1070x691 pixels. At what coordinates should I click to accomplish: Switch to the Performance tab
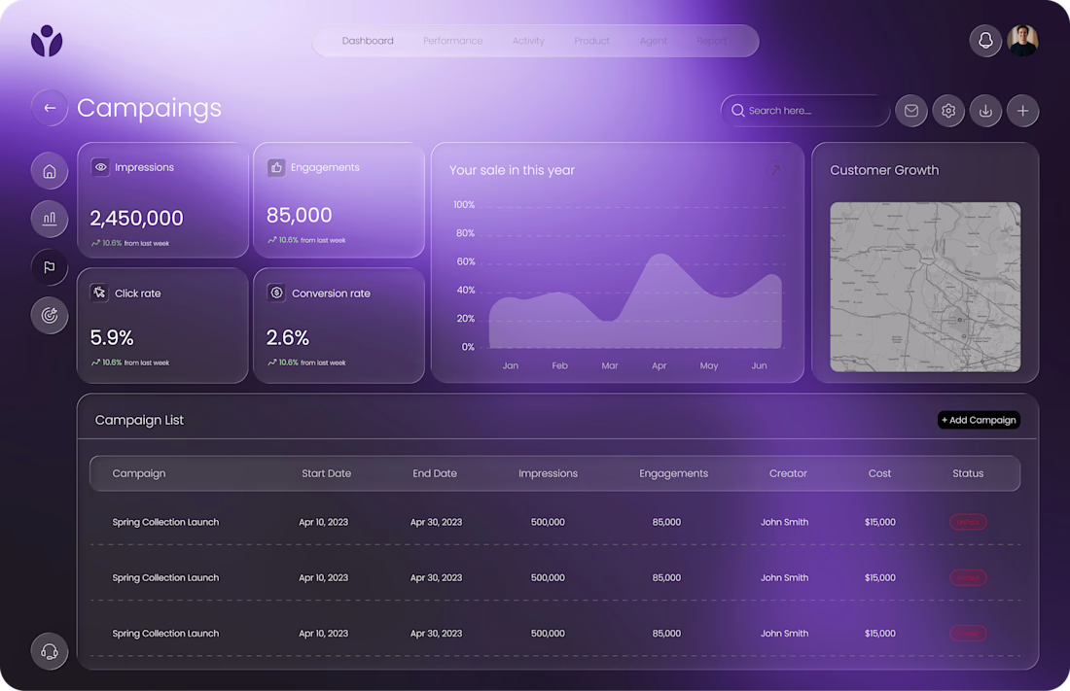coord(452,41)
